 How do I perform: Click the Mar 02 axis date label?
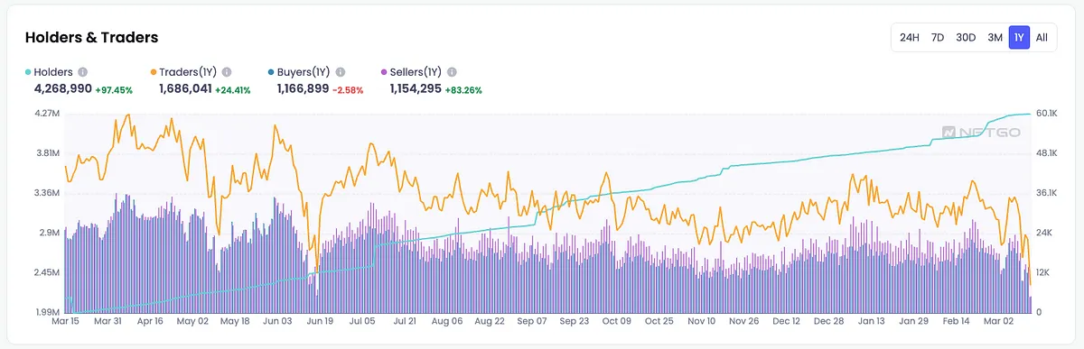pos(999,321)
